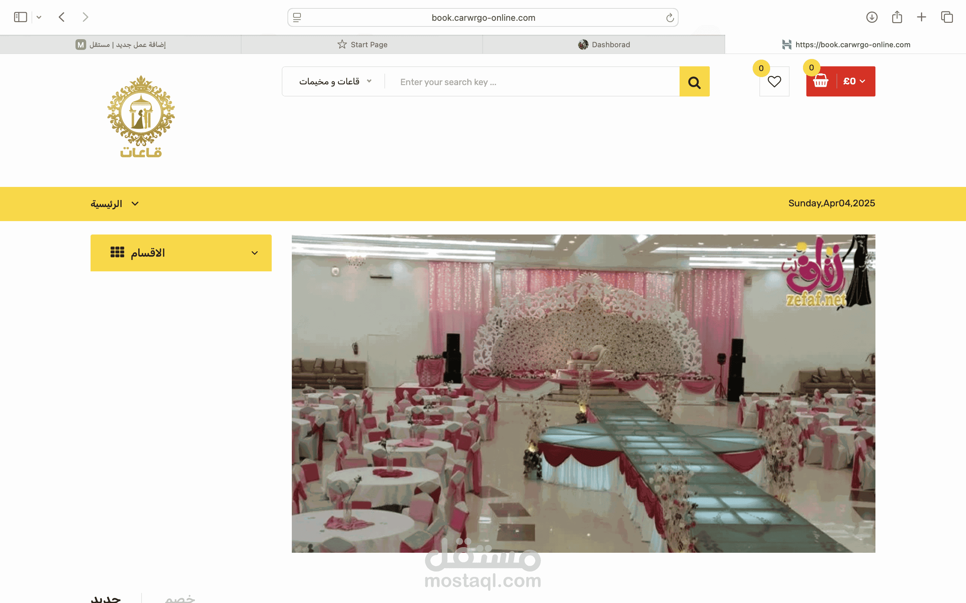Click the downloads icon in the browser toolbar

(872, 17)
